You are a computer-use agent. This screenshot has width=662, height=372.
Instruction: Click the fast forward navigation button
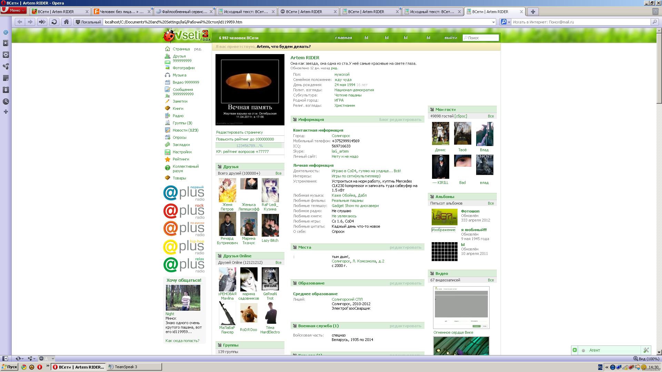click(42, 22)
